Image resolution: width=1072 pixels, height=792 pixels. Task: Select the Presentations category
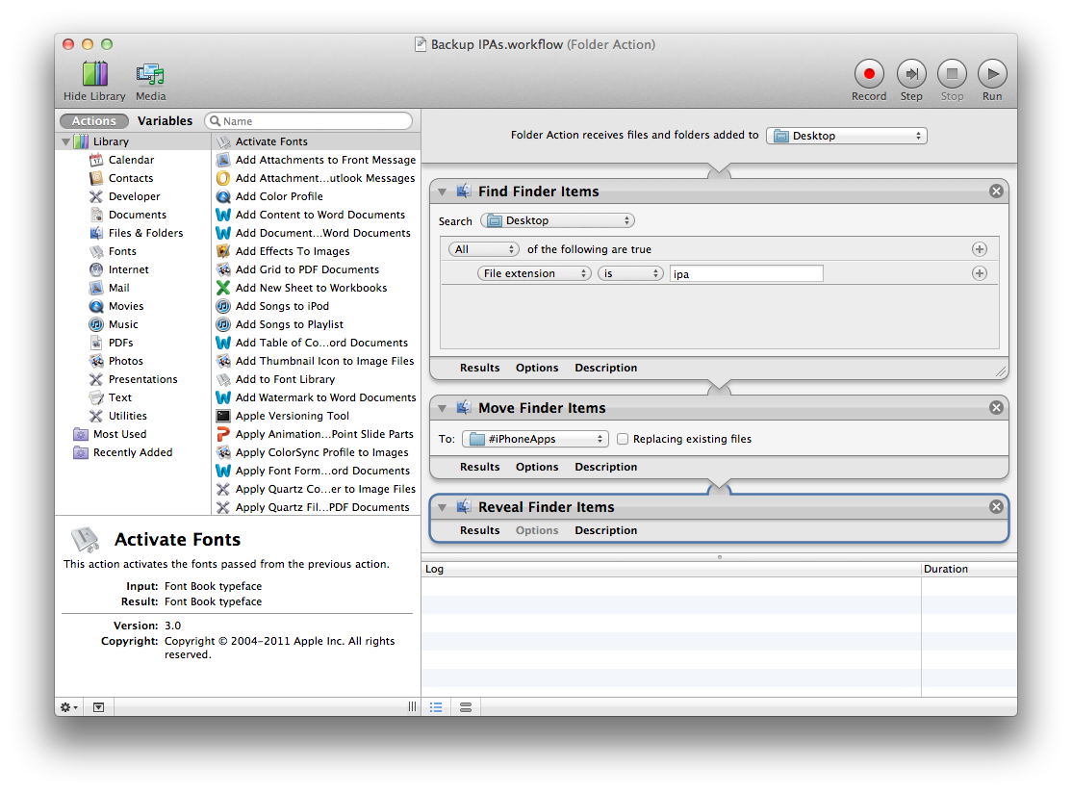point(134,379)
